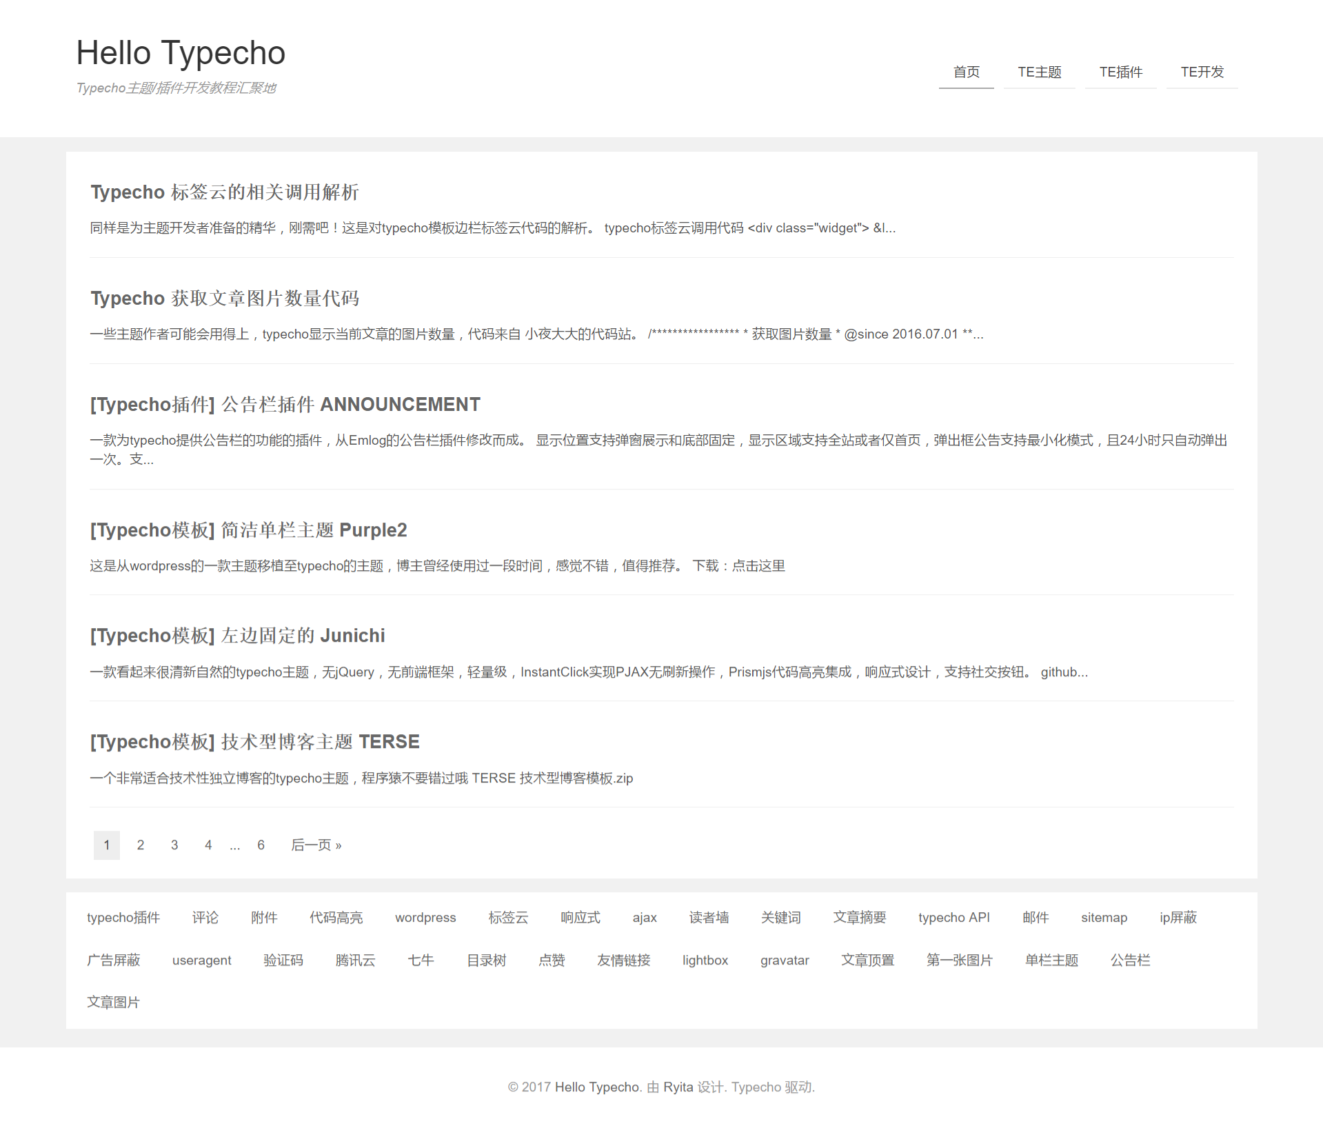
Task: Select tag 腾讯云
Action: (356, 960)
